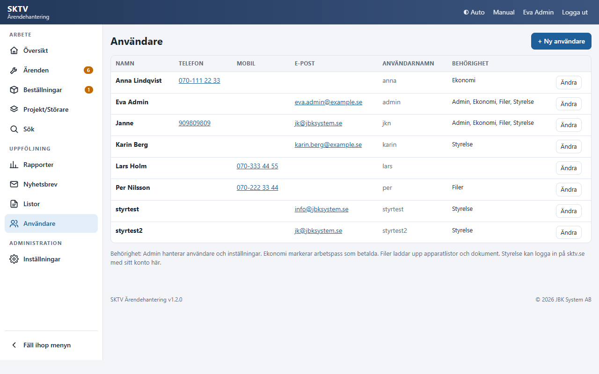599x374 pixels.
Task: Navigate to Rapporter
Action: point(51,165)
